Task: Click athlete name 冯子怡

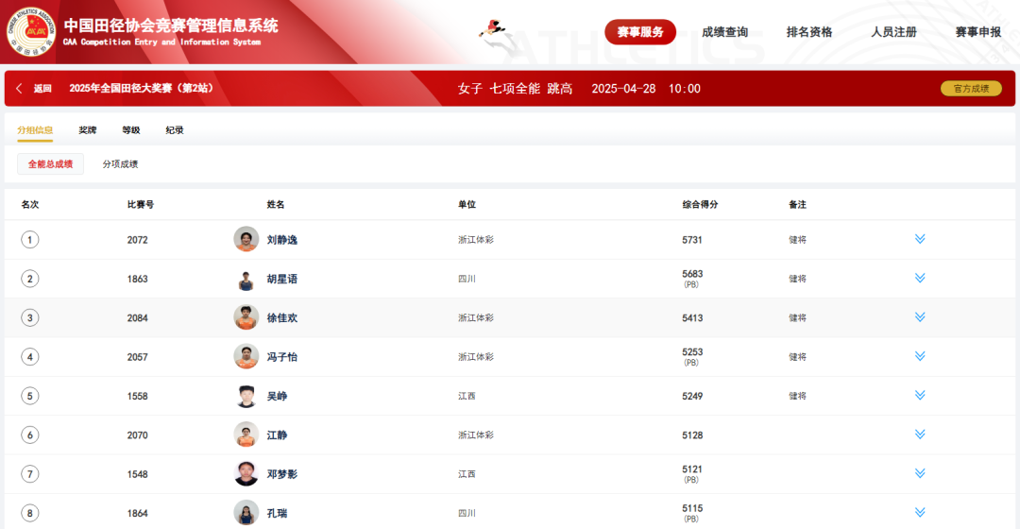Action: point(281,356)
